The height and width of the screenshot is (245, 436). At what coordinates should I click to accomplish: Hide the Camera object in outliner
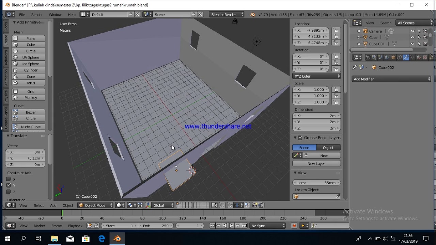click(x=412, y=31)
